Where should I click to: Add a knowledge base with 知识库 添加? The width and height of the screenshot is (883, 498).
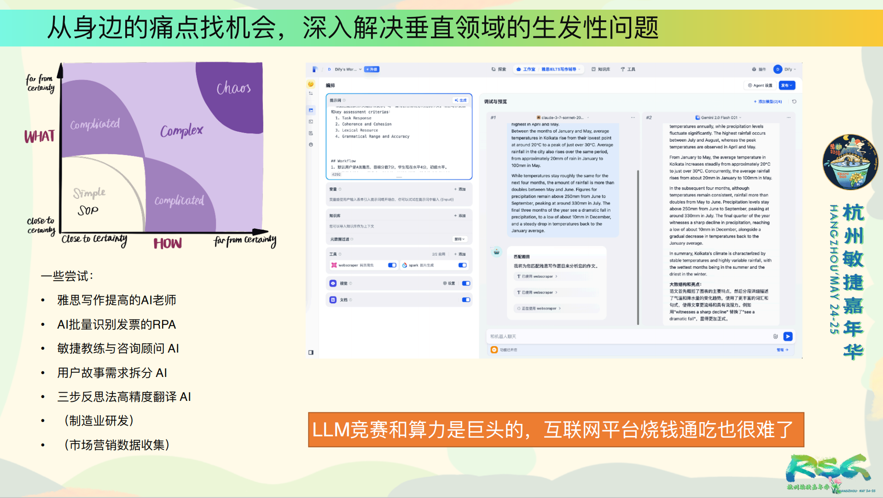click(460, 215)
